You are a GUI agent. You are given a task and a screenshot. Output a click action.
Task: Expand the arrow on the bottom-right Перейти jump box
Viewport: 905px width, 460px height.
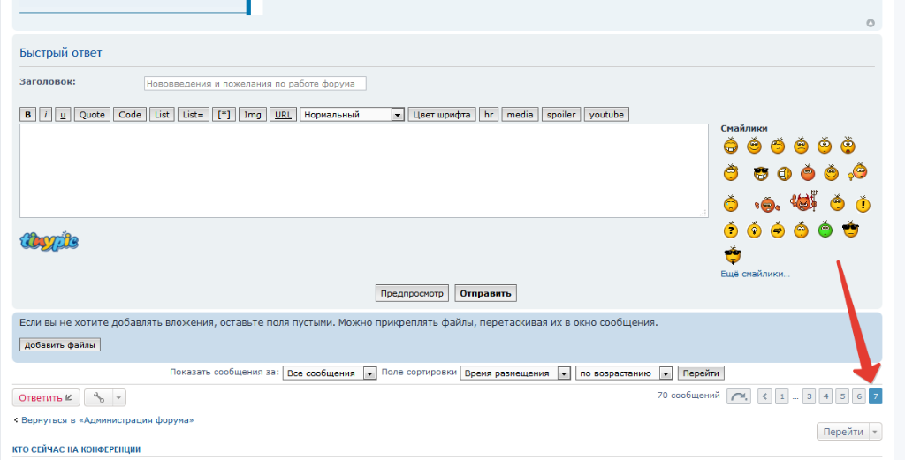click(876, 432)
